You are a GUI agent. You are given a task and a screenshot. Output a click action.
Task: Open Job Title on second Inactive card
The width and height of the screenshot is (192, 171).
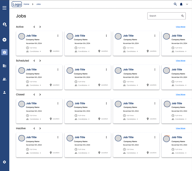(80, 137)
